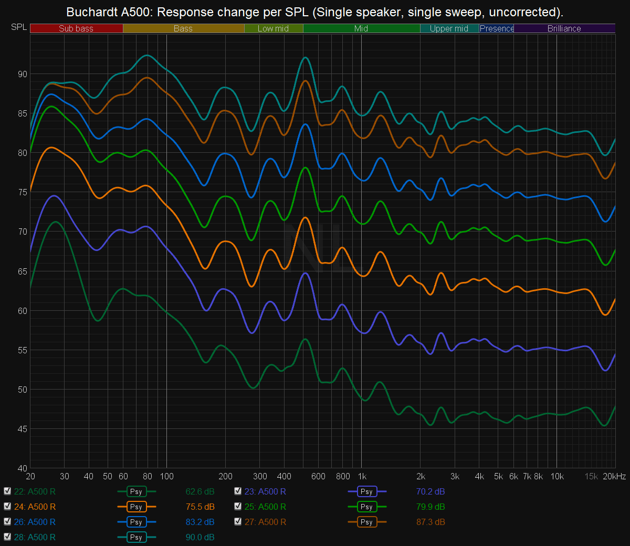Image resolution: width=630 pixels, height=546 pixels.
Task: Click the 90 mark on the SPL axis
Action: (x=23, y=74)
